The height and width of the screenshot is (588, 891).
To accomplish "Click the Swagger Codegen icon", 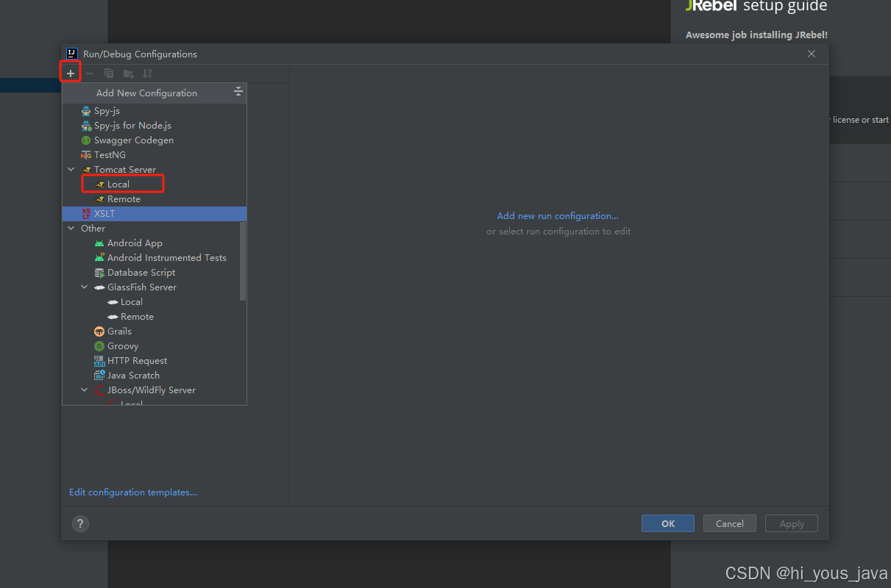I will (x=86, y=140).
